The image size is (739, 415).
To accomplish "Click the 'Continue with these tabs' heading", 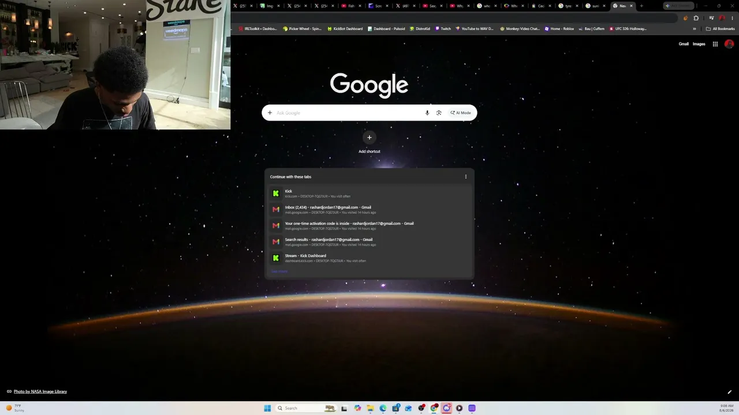I will [290, 177].
